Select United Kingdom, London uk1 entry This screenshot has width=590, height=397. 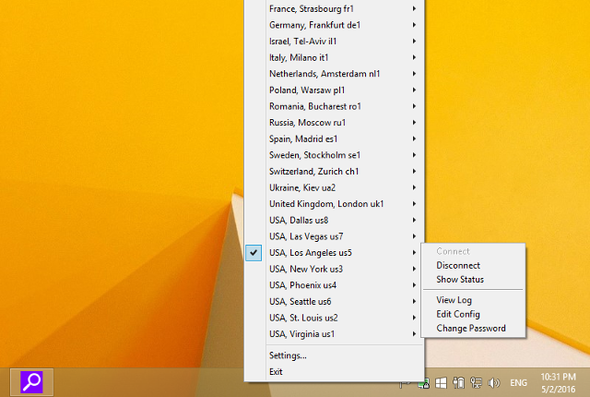(x=334, y=204)
